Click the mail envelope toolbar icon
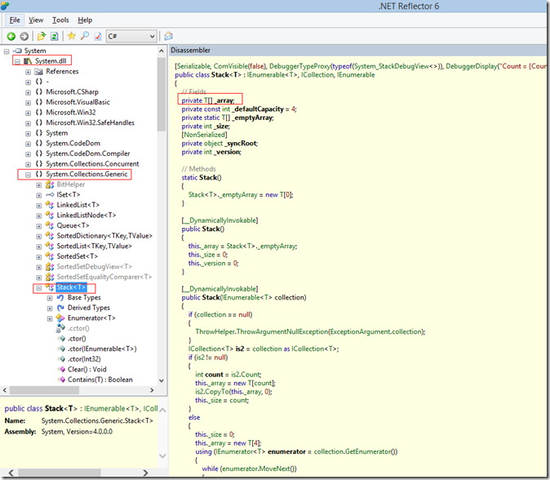This screenshot has width=550, height=480. tap(168, 37)
